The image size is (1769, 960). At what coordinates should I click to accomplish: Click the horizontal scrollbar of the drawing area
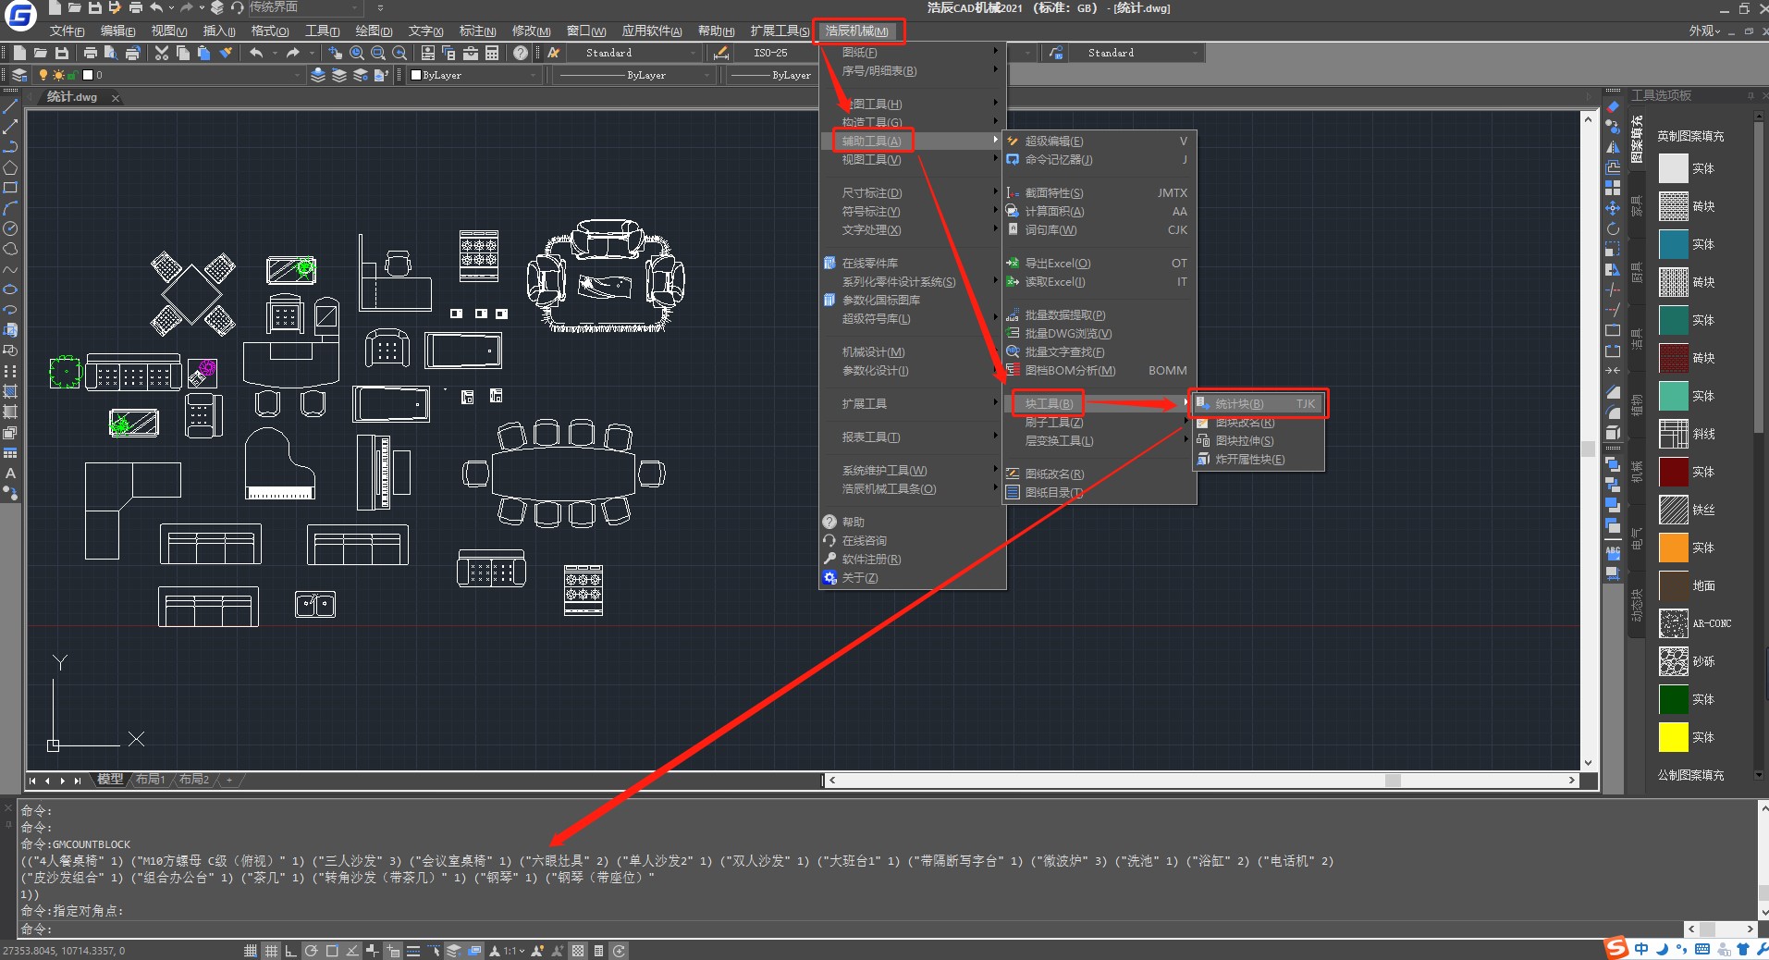(1201, 781)
